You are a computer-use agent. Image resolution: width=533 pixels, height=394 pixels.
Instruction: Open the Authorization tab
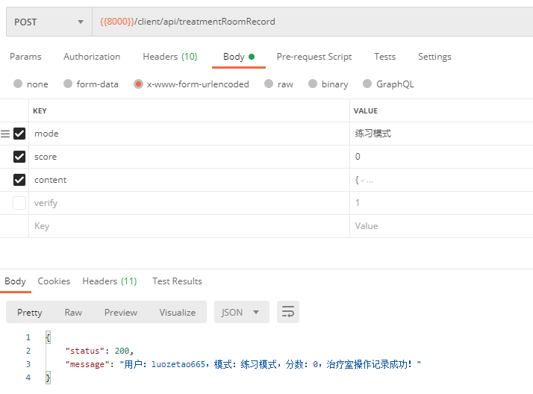92,57
